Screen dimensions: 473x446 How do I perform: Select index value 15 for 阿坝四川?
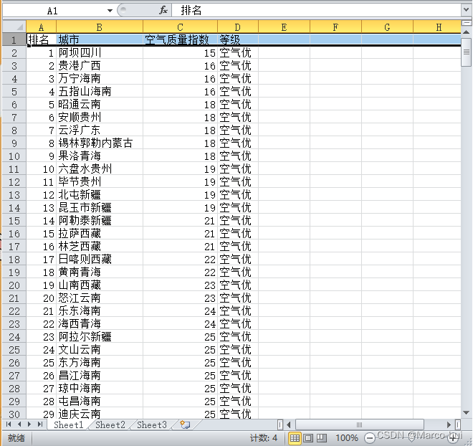pyautogui.click(x=180, y=53)
